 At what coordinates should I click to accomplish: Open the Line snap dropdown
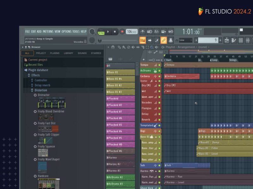186,40
